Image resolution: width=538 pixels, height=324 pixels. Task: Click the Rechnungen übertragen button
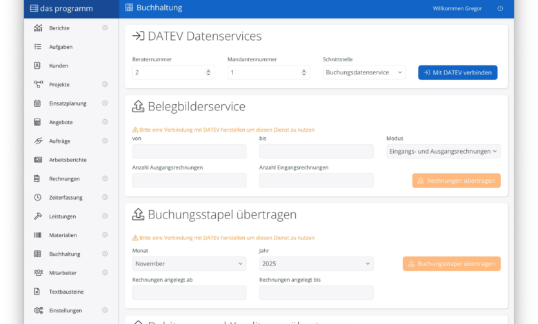(456, 181)
